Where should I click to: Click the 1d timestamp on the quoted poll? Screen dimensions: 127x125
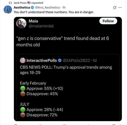click(x=94, y=60)
